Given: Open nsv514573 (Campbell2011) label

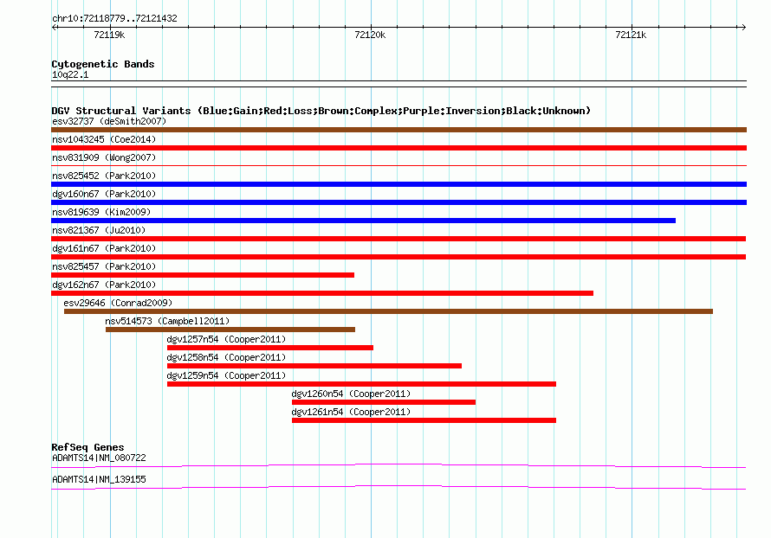Looking at the screenshot, I should click(167, 321).
